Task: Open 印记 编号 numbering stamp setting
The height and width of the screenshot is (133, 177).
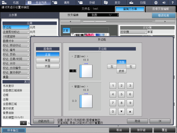Action: (16, 50)
